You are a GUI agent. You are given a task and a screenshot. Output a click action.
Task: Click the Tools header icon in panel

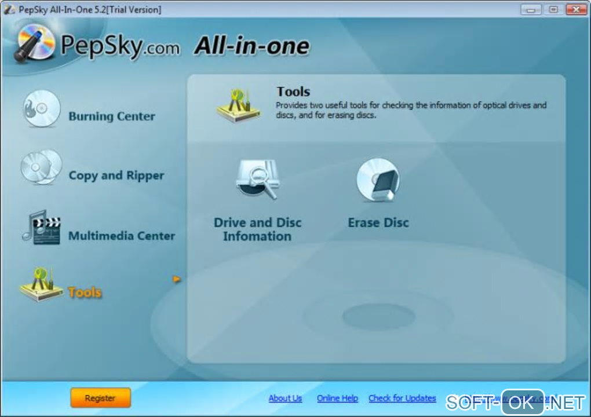point(238,105)
